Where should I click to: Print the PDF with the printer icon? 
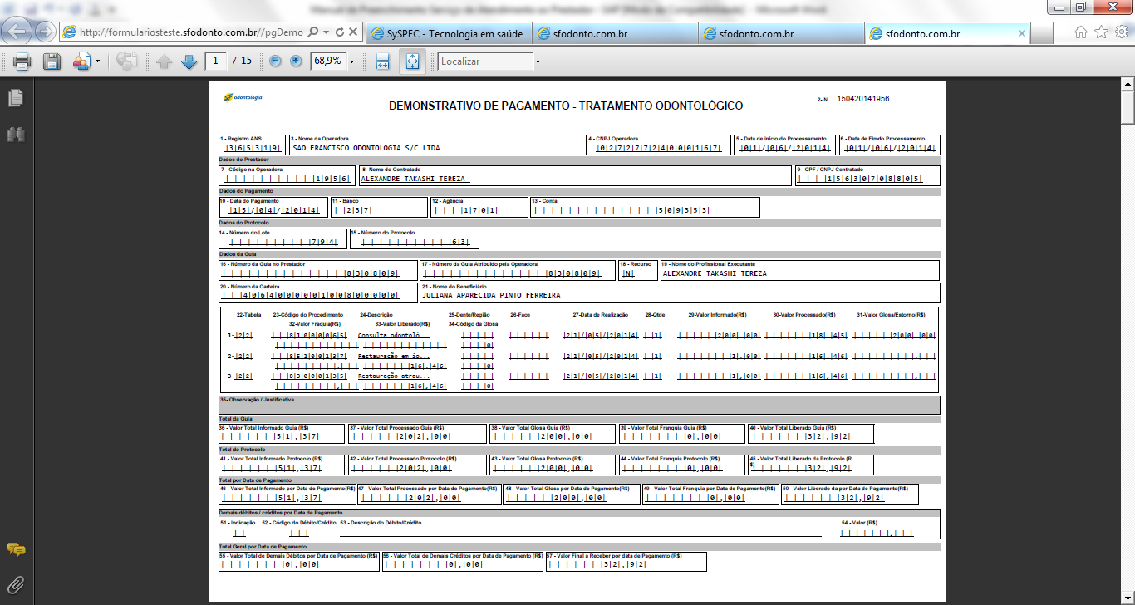22,61
